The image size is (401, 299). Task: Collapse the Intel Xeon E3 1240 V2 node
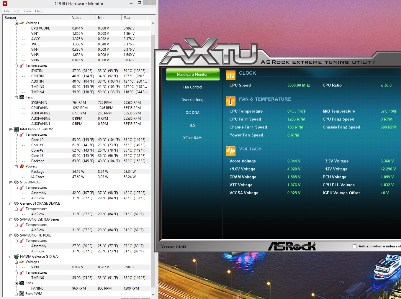pos(11,129)
